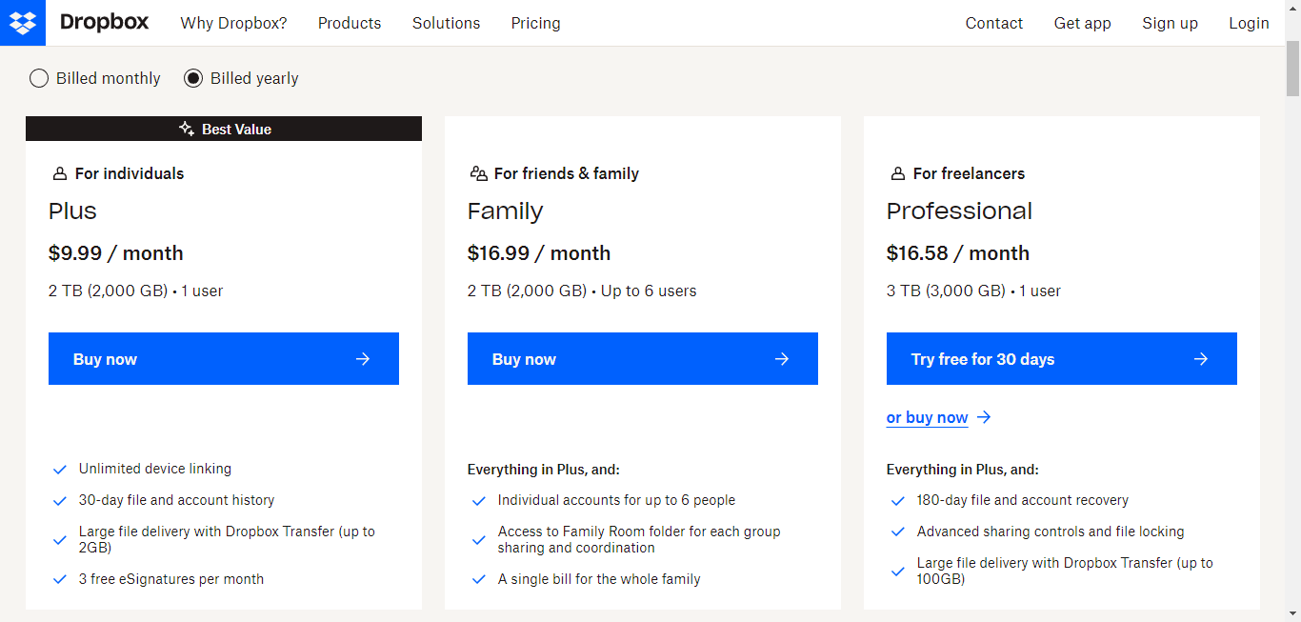Click the $16.99 / month price
The image size is (1301, 622).
(539, 252)
